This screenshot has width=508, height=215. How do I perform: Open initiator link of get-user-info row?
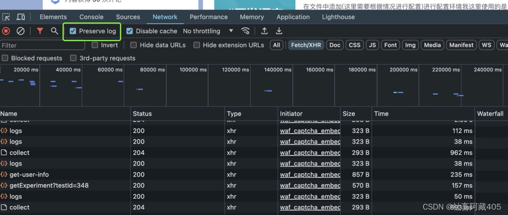click(310, 175)
